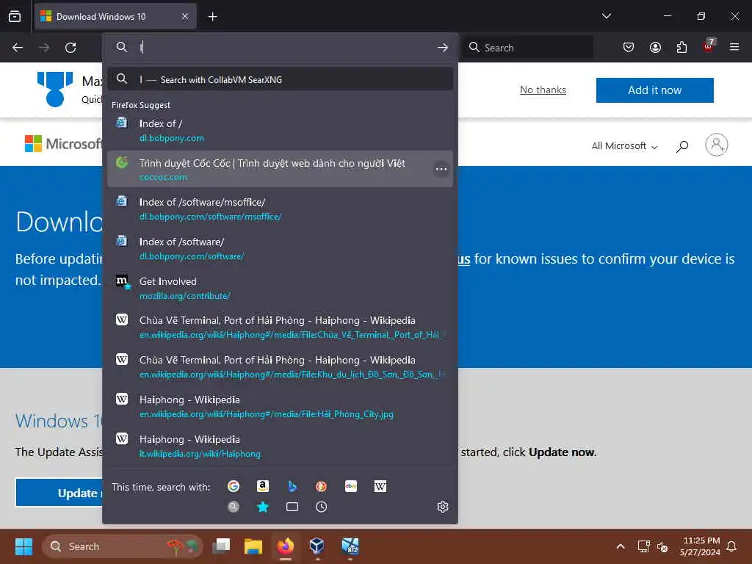
Task: Search this time with Amazon
Action: click(263, 486)
